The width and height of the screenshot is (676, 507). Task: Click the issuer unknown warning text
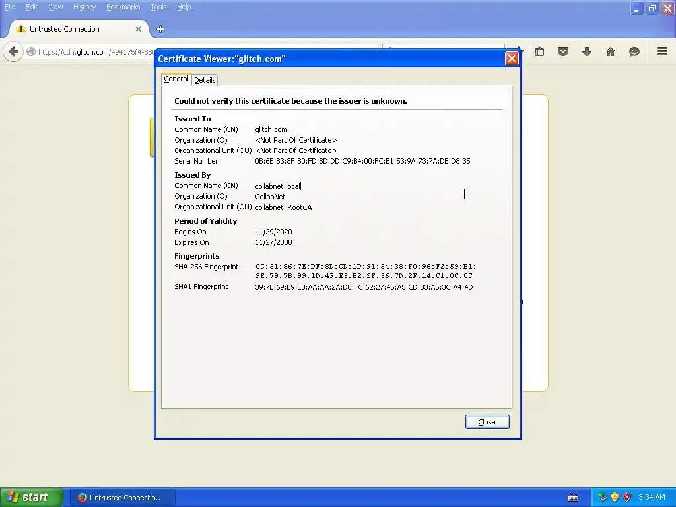[x=290, y=101]
